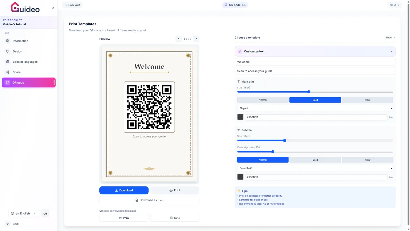Click the Scan to access your guide field

pos(315,71)
